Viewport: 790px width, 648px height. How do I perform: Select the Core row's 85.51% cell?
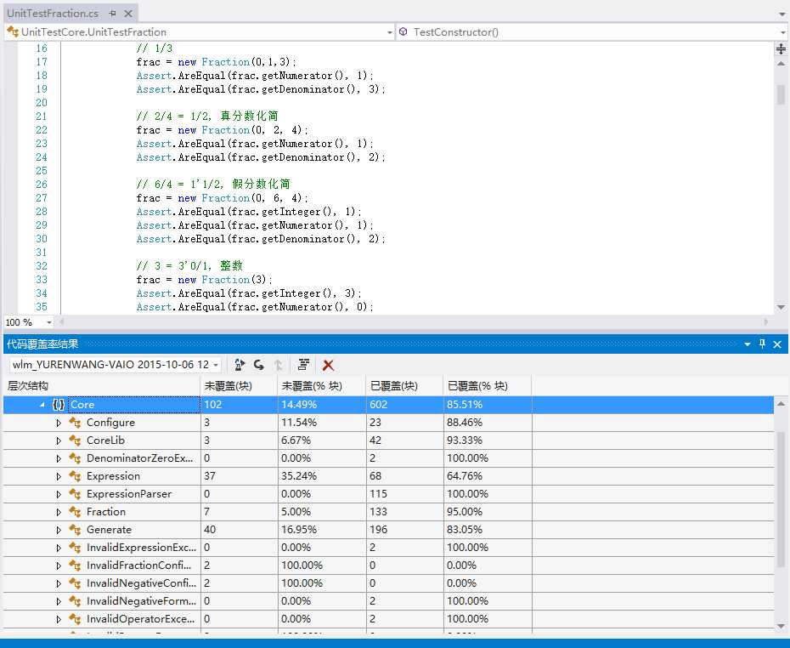[x=488, y=405]
